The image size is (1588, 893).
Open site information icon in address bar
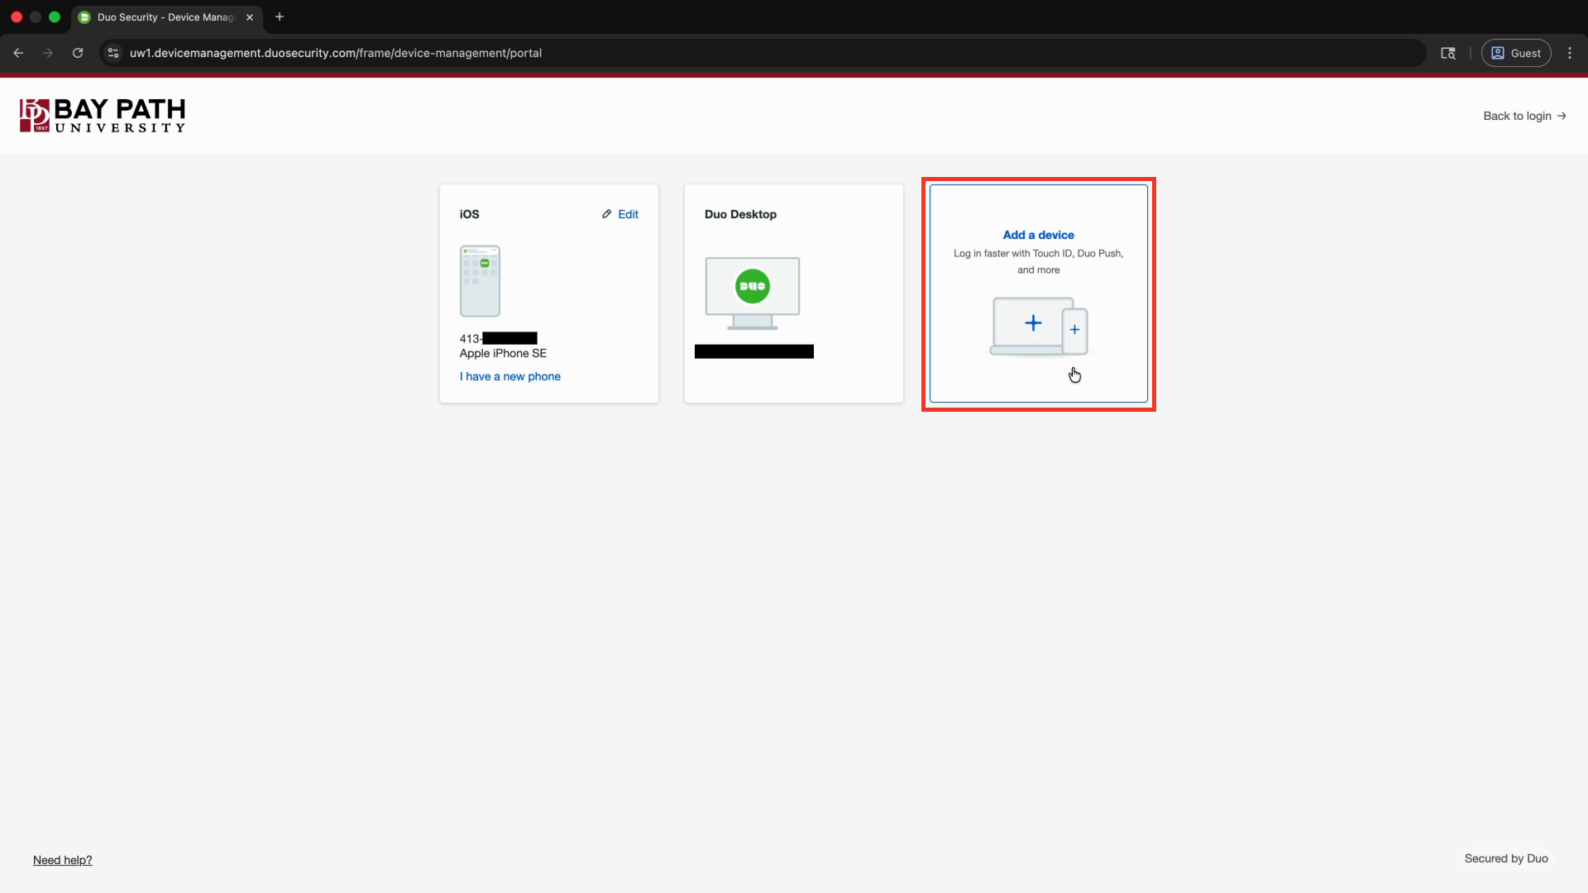pyautogui.click(x=113, y=53)
